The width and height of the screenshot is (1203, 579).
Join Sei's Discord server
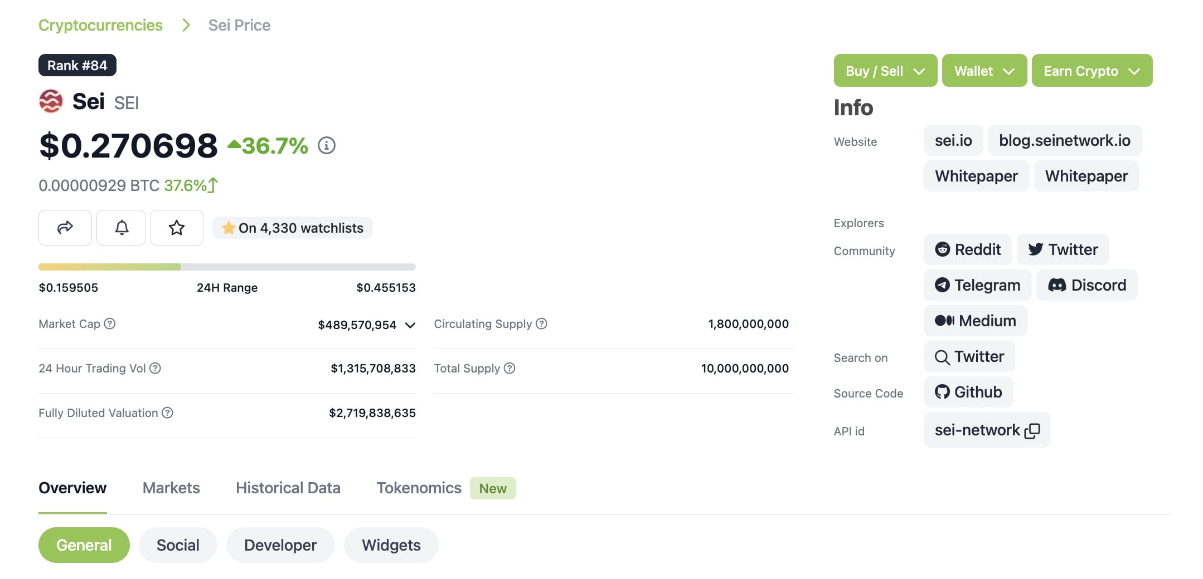pyautogui.click(x=1086, y=285)
